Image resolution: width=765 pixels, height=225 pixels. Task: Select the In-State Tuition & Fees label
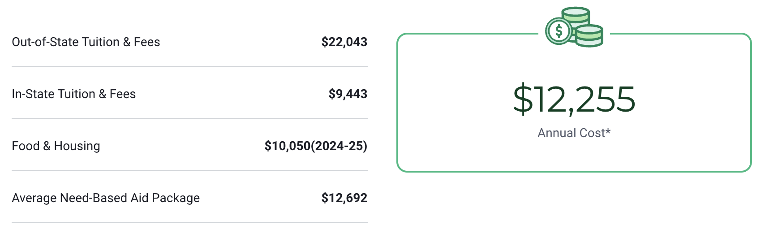pos(73,94)
